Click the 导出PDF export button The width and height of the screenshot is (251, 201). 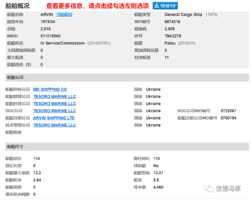[165, 6]
